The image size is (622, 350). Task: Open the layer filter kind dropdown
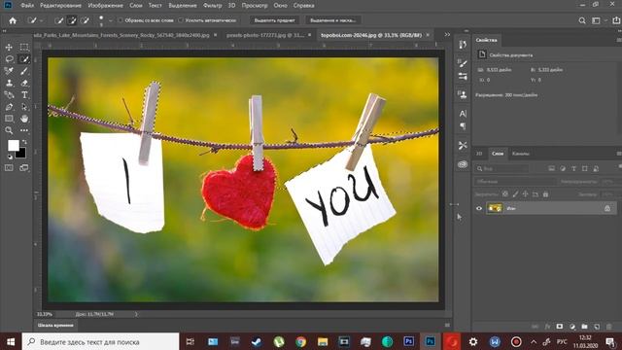[502, 168]
